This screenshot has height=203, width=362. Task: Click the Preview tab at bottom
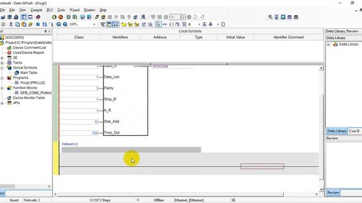(x=333, y=193)
